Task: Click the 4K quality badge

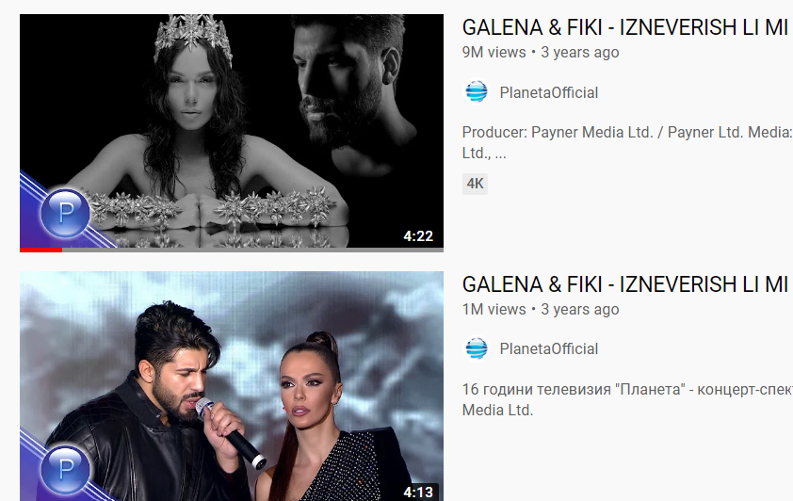Action: (x=475, y=184)
